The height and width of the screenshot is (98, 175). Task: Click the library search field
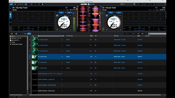pyautogui.click(x=157, y=33)
